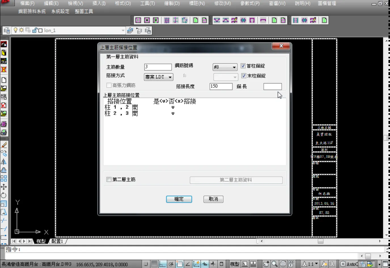Click the 搭接長度 input field
390x268 pixels.
221,86
